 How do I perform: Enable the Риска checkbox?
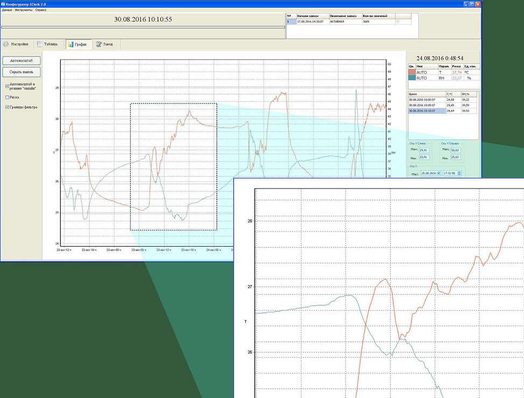point(7,97)
